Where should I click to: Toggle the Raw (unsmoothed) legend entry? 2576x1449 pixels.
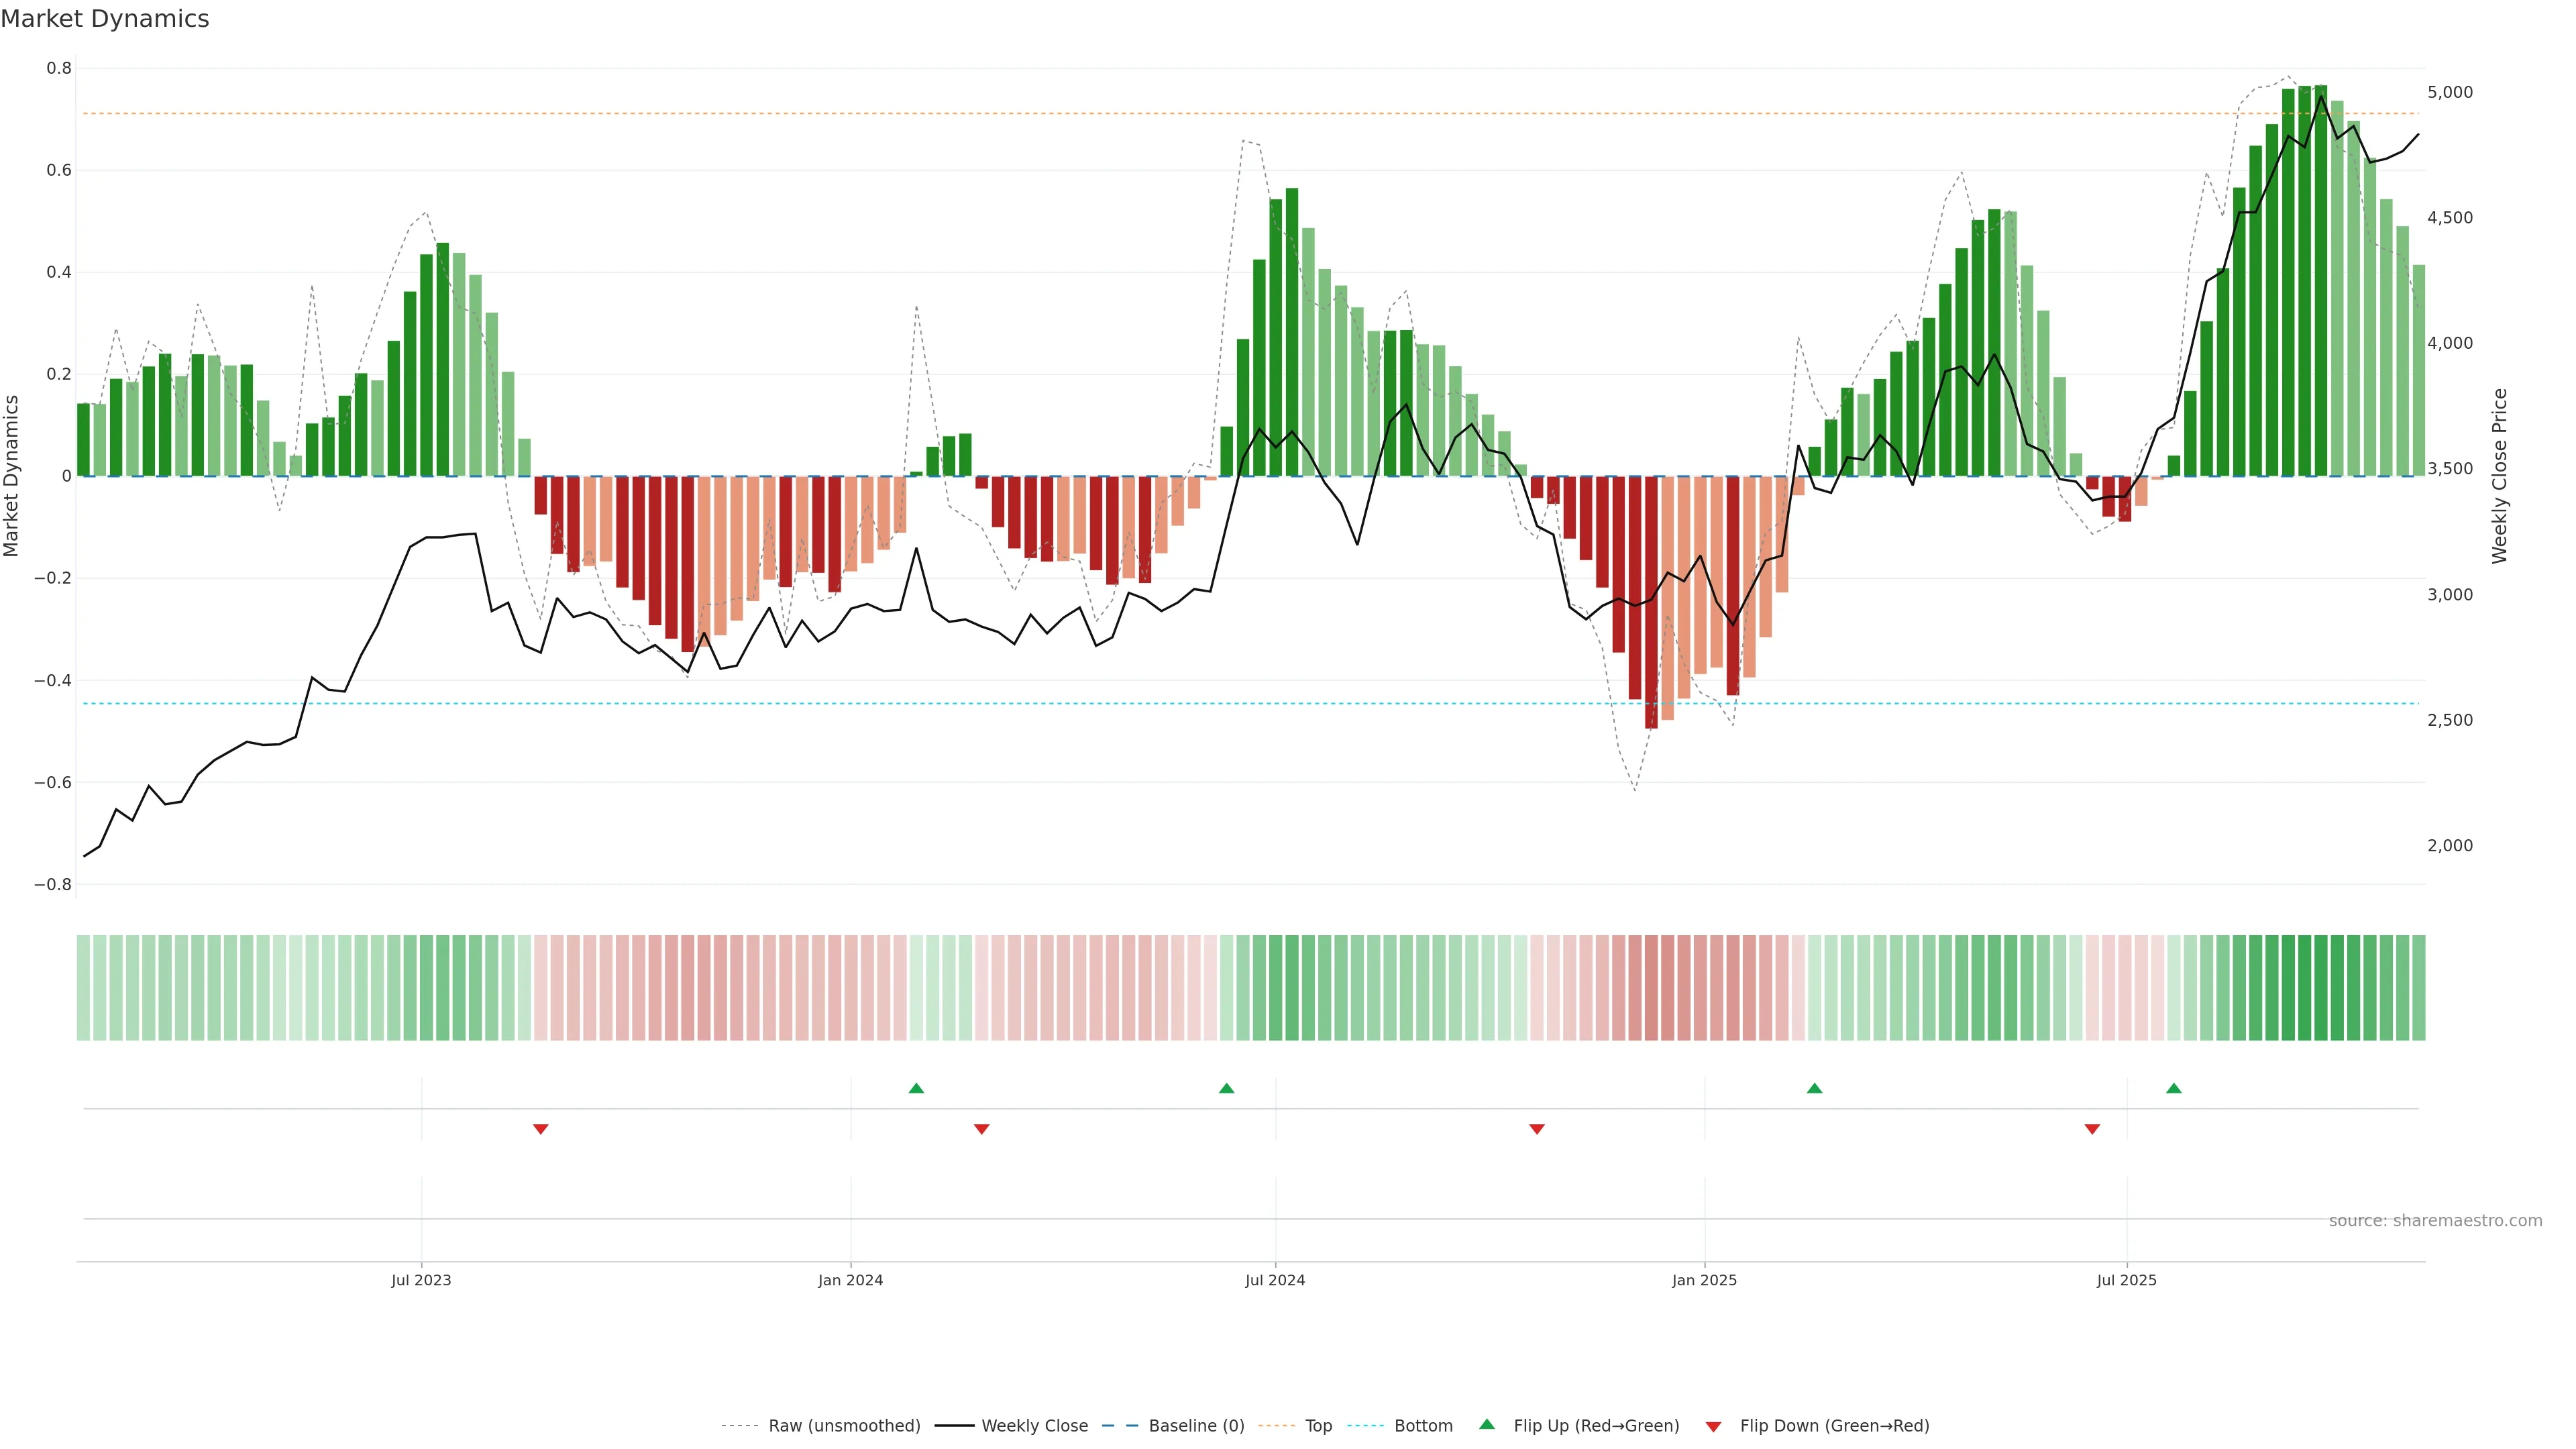point(844,1426)
